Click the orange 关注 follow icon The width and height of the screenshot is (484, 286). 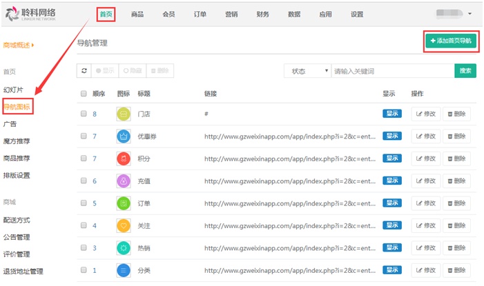tap(124, 226)
